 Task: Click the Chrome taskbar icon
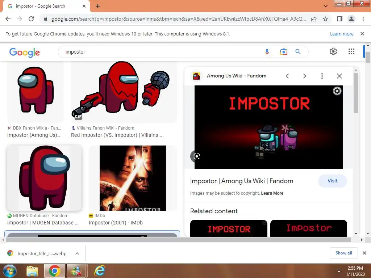[55, 271]
